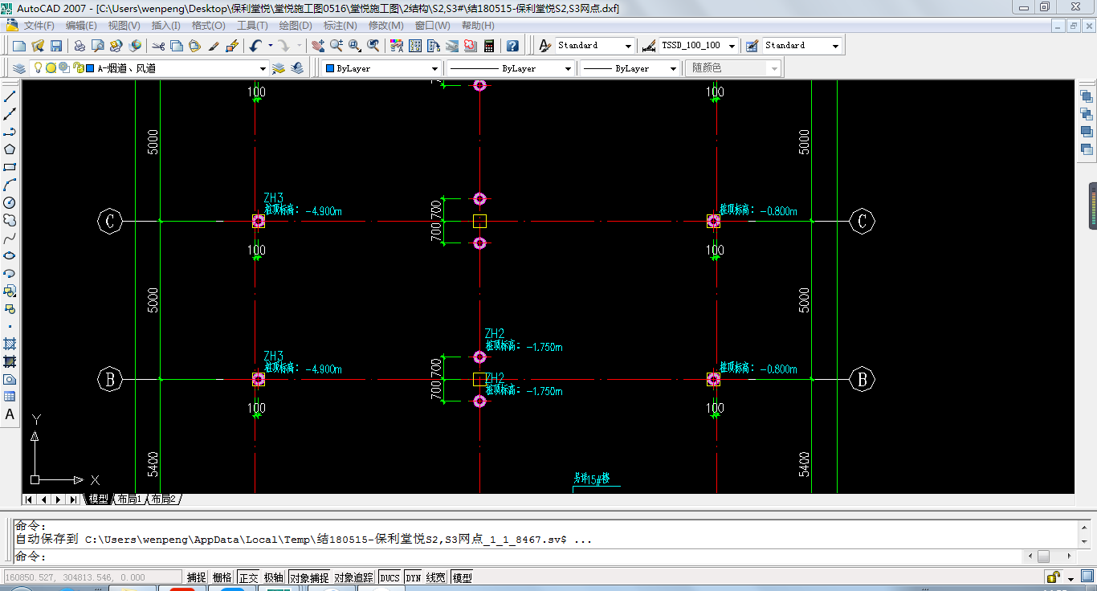This screenshot has width=1097, height=591.
Task: Open the ByLayer lineweight dropdown
Action: [630, 68]
